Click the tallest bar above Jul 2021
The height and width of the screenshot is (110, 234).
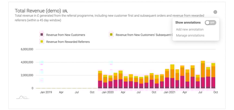pos(203,75)
